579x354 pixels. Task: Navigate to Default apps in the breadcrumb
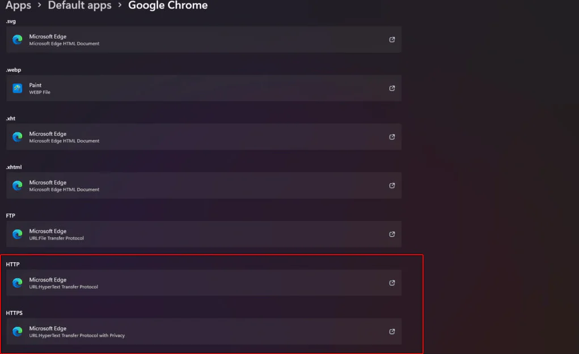tap(79, 6)
